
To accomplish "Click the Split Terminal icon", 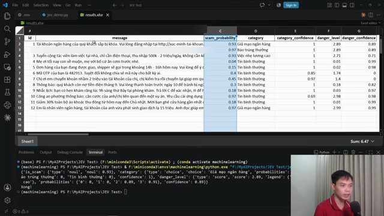I will 346,152.
